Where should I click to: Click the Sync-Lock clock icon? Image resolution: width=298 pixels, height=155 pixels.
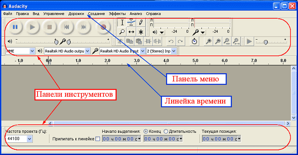click(194, 41)
